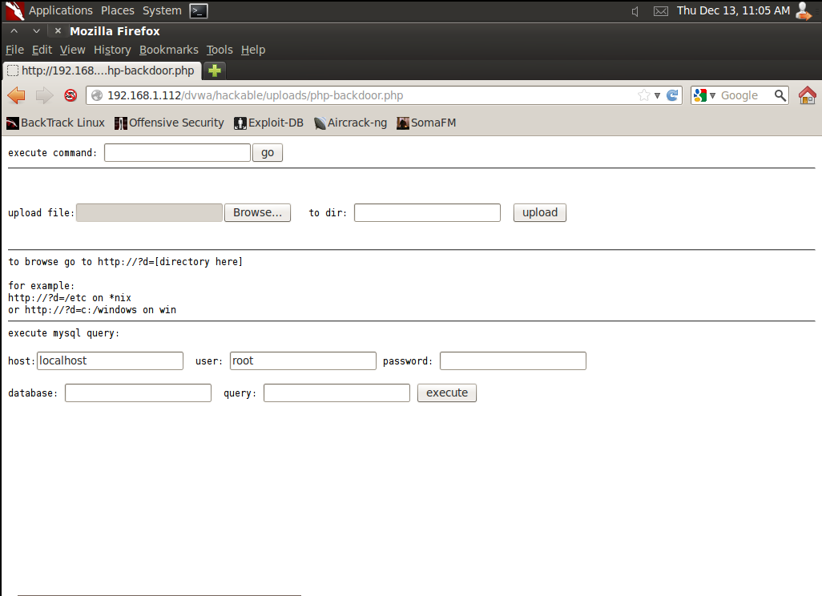Viewport: 822px width, 596px height.
Task: Open mail envelope indicator in panel
Action: (660, 11)
